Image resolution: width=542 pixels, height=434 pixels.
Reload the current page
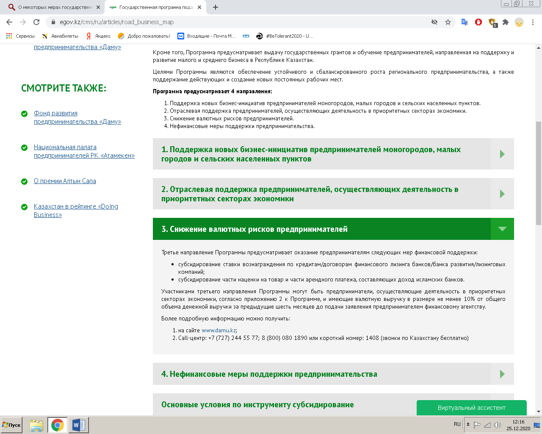[36, 22]
